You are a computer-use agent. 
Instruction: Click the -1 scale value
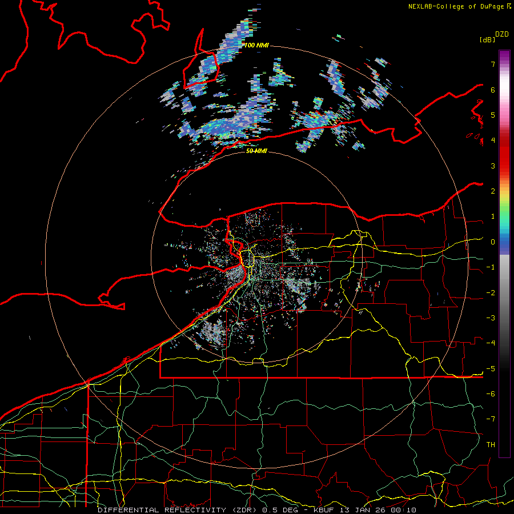coord(491,267)
